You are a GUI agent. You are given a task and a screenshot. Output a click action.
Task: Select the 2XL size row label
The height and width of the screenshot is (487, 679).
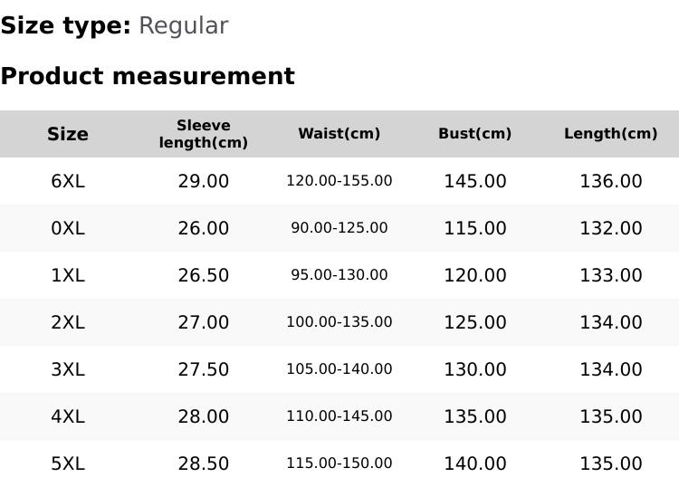(x=68, y=322)
